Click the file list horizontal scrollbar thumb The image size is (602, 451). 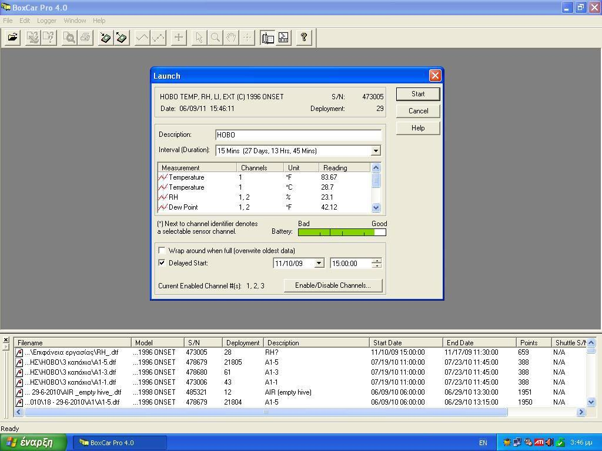point(265,412)
